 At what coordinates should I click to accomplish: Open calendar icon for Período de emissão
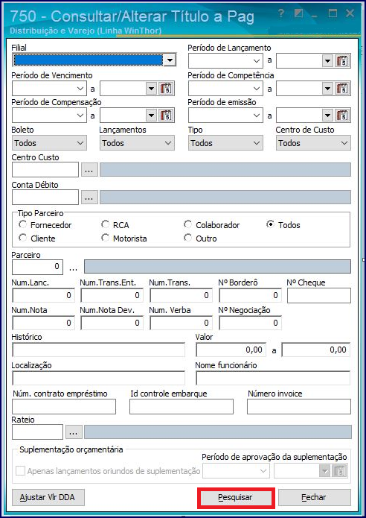pyautogui.click(x=343, y=116)
